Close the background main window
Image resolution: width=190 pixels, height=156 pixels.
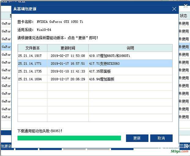186,6
